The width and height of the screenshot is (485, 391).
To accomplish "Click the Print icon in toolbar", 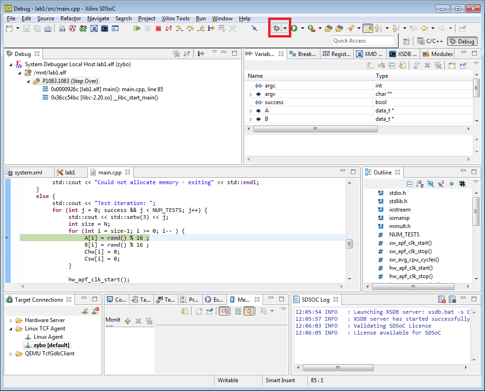I will point(48,29).
